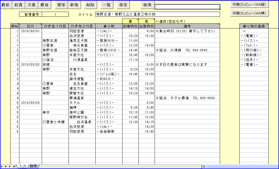Save with the 保存 button
This screenshot has height=169, width=279.
(x=123, y=5)
